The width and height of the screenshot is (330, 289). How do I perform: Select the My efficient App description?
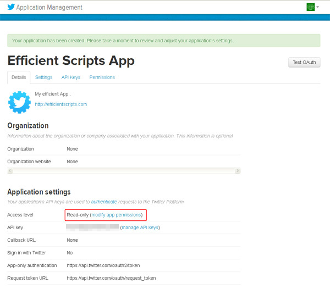click(53, 94)
